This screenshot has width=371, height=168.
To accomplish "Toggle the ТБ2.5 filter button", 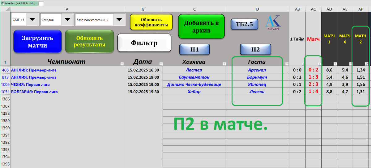I will [x=244, y=24].
